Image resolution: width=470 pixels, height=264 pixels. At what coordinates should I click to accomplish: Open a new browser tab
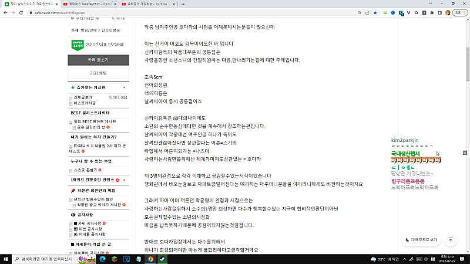[x=184, y=4]
